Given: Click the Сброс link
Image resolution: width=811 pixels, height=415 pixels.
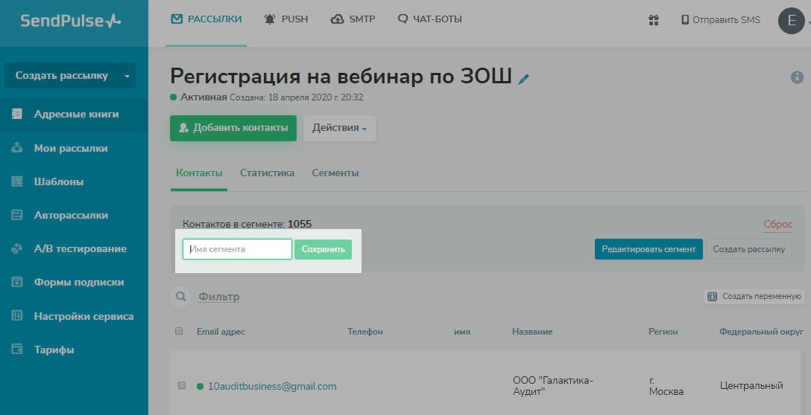Looking at the screenshot, I should 778,224.
